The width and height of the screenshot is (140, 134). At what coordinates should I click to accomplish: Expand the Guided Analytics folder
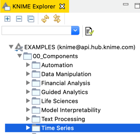[28, 92]
